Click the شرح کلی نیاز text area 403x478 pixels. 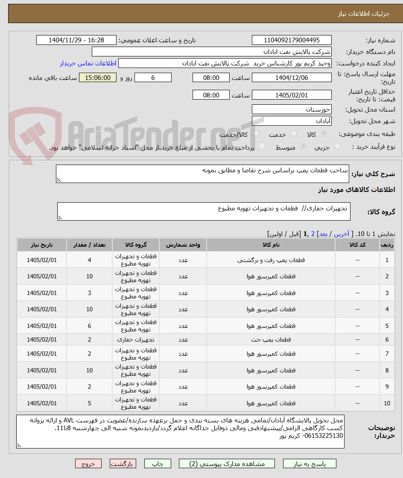(202, 174)
